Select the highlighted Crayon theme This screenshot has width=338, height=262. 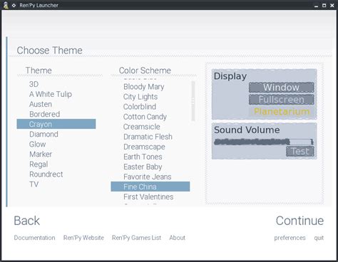tap(56, 124)
